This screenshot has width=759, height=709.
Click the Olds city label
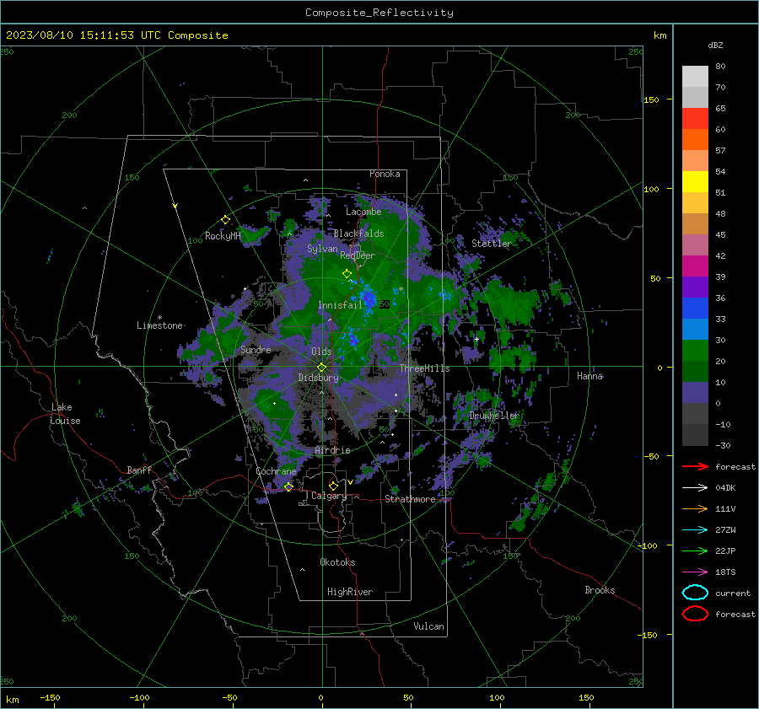pyautogui.click(x=321, y=352)
